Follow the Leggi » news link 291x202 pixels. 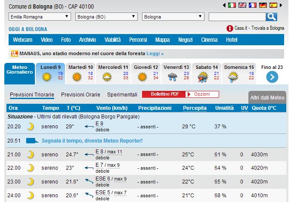click(155, 54)
